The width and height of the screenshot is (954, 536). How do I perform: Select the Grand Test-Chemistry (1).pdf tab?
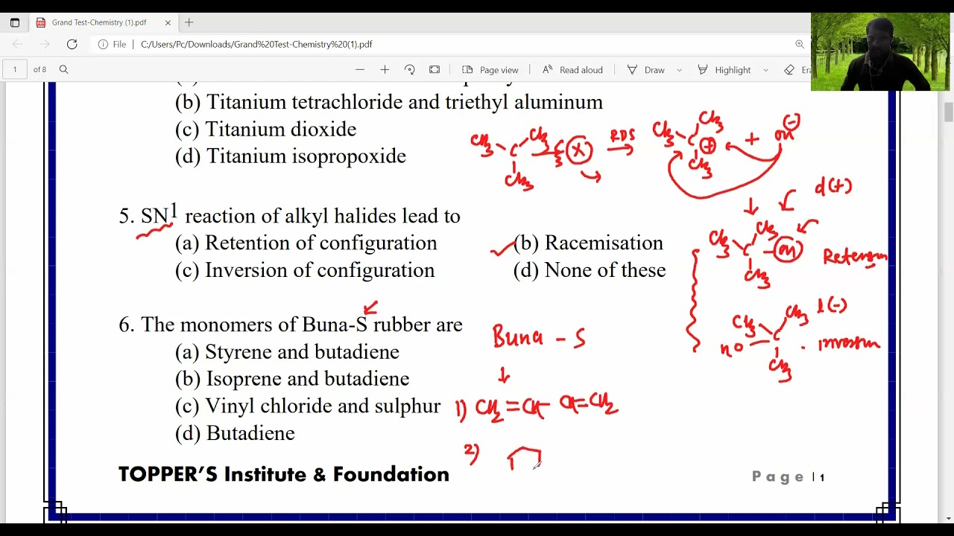(104, 22)
